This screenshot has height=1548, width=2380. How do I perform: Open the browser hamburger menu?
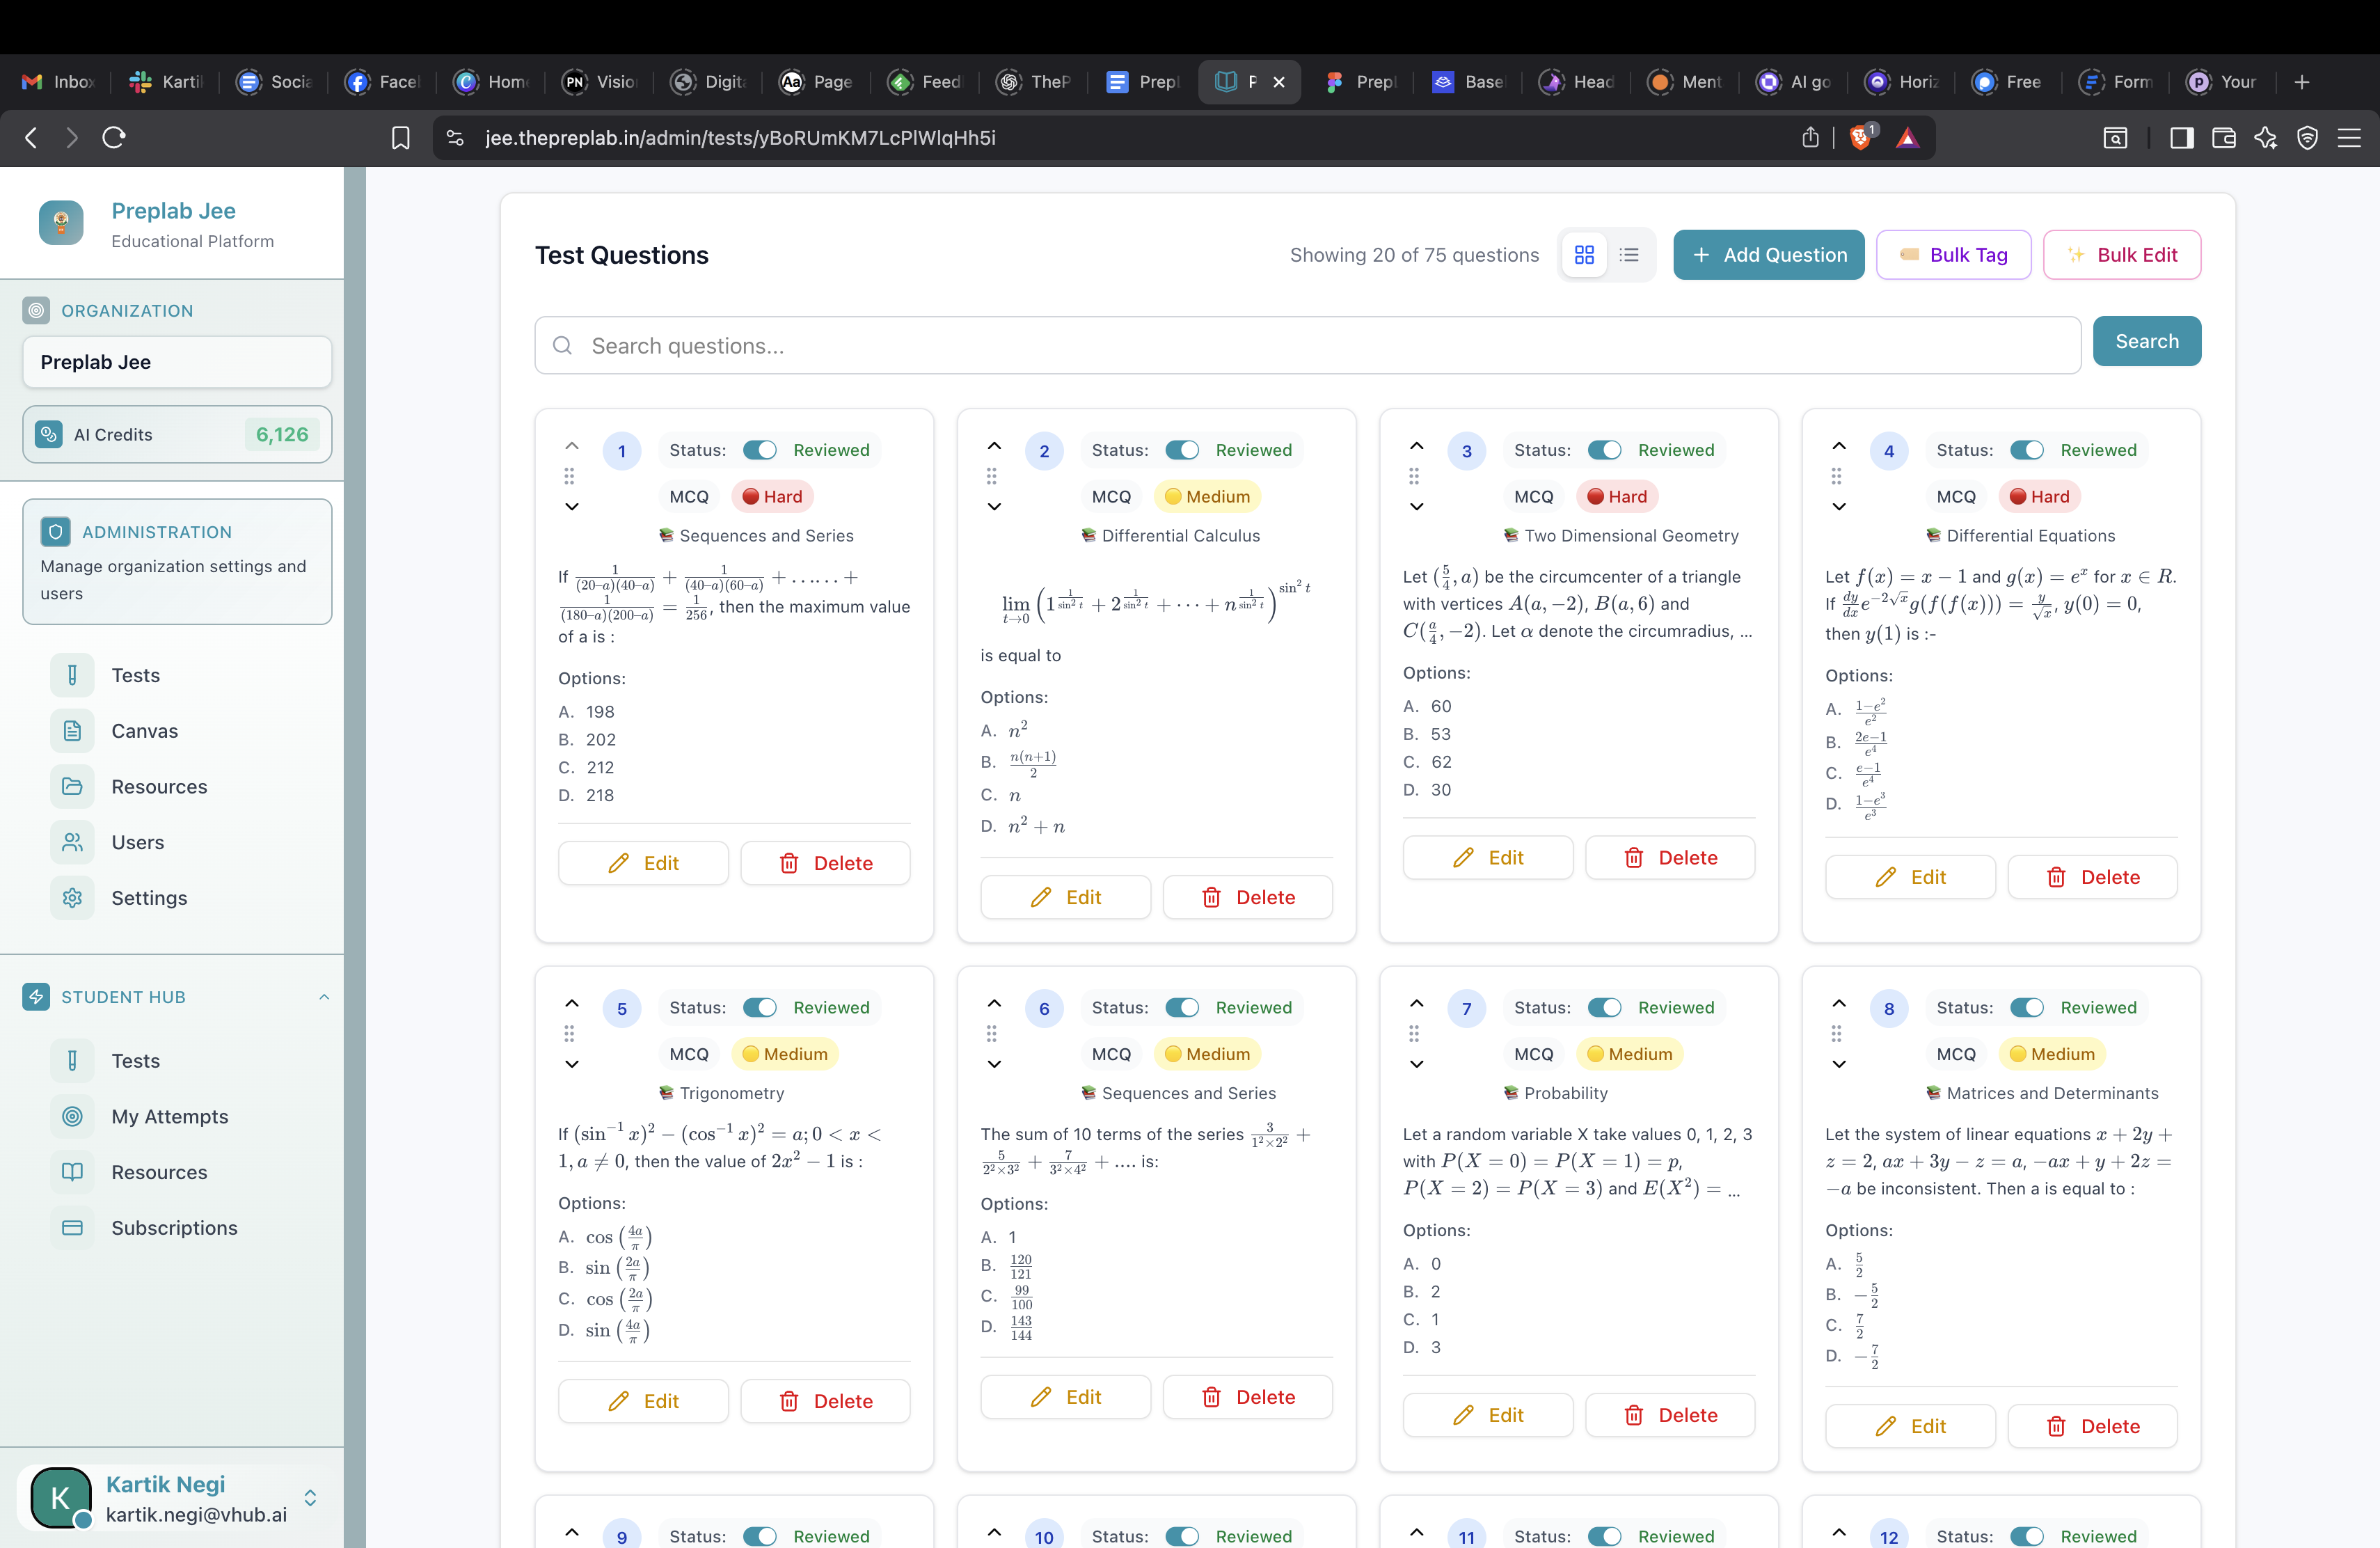tap(2349, 138)
